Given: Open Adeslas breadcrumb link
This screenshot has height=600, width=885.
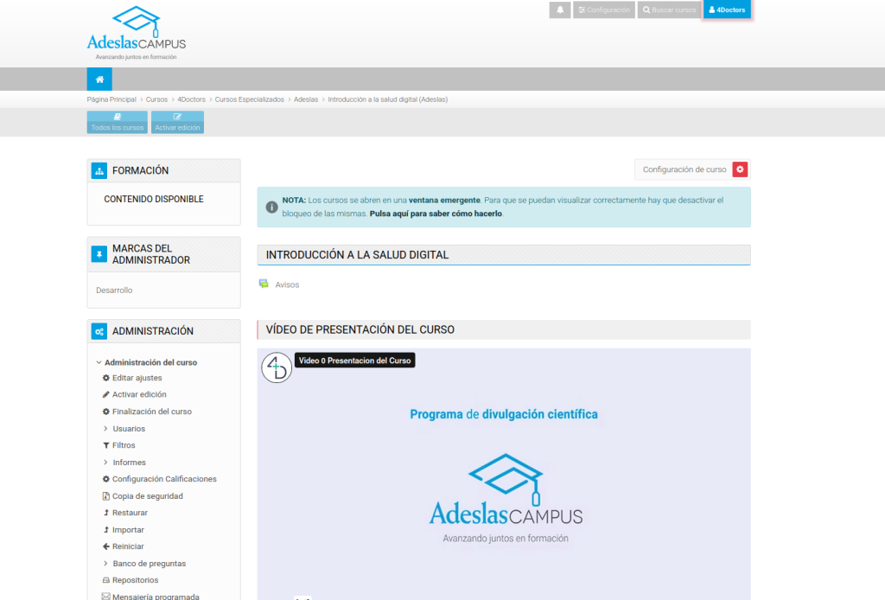Looking at the screenshot, I should point(306,99).
